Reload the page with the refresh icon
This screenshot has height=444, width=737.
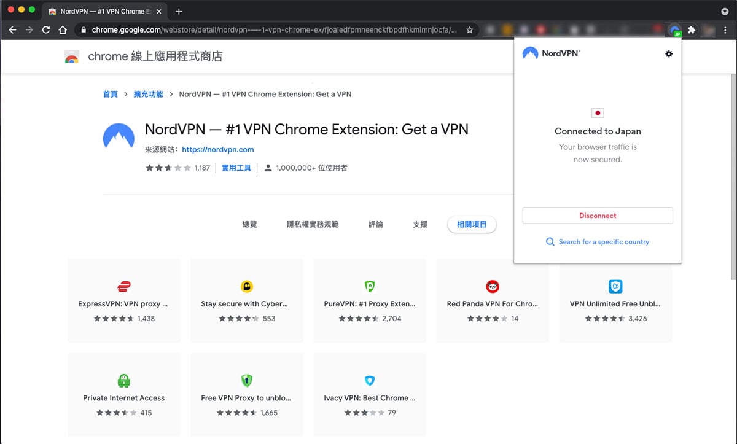(x=45, y=29)
